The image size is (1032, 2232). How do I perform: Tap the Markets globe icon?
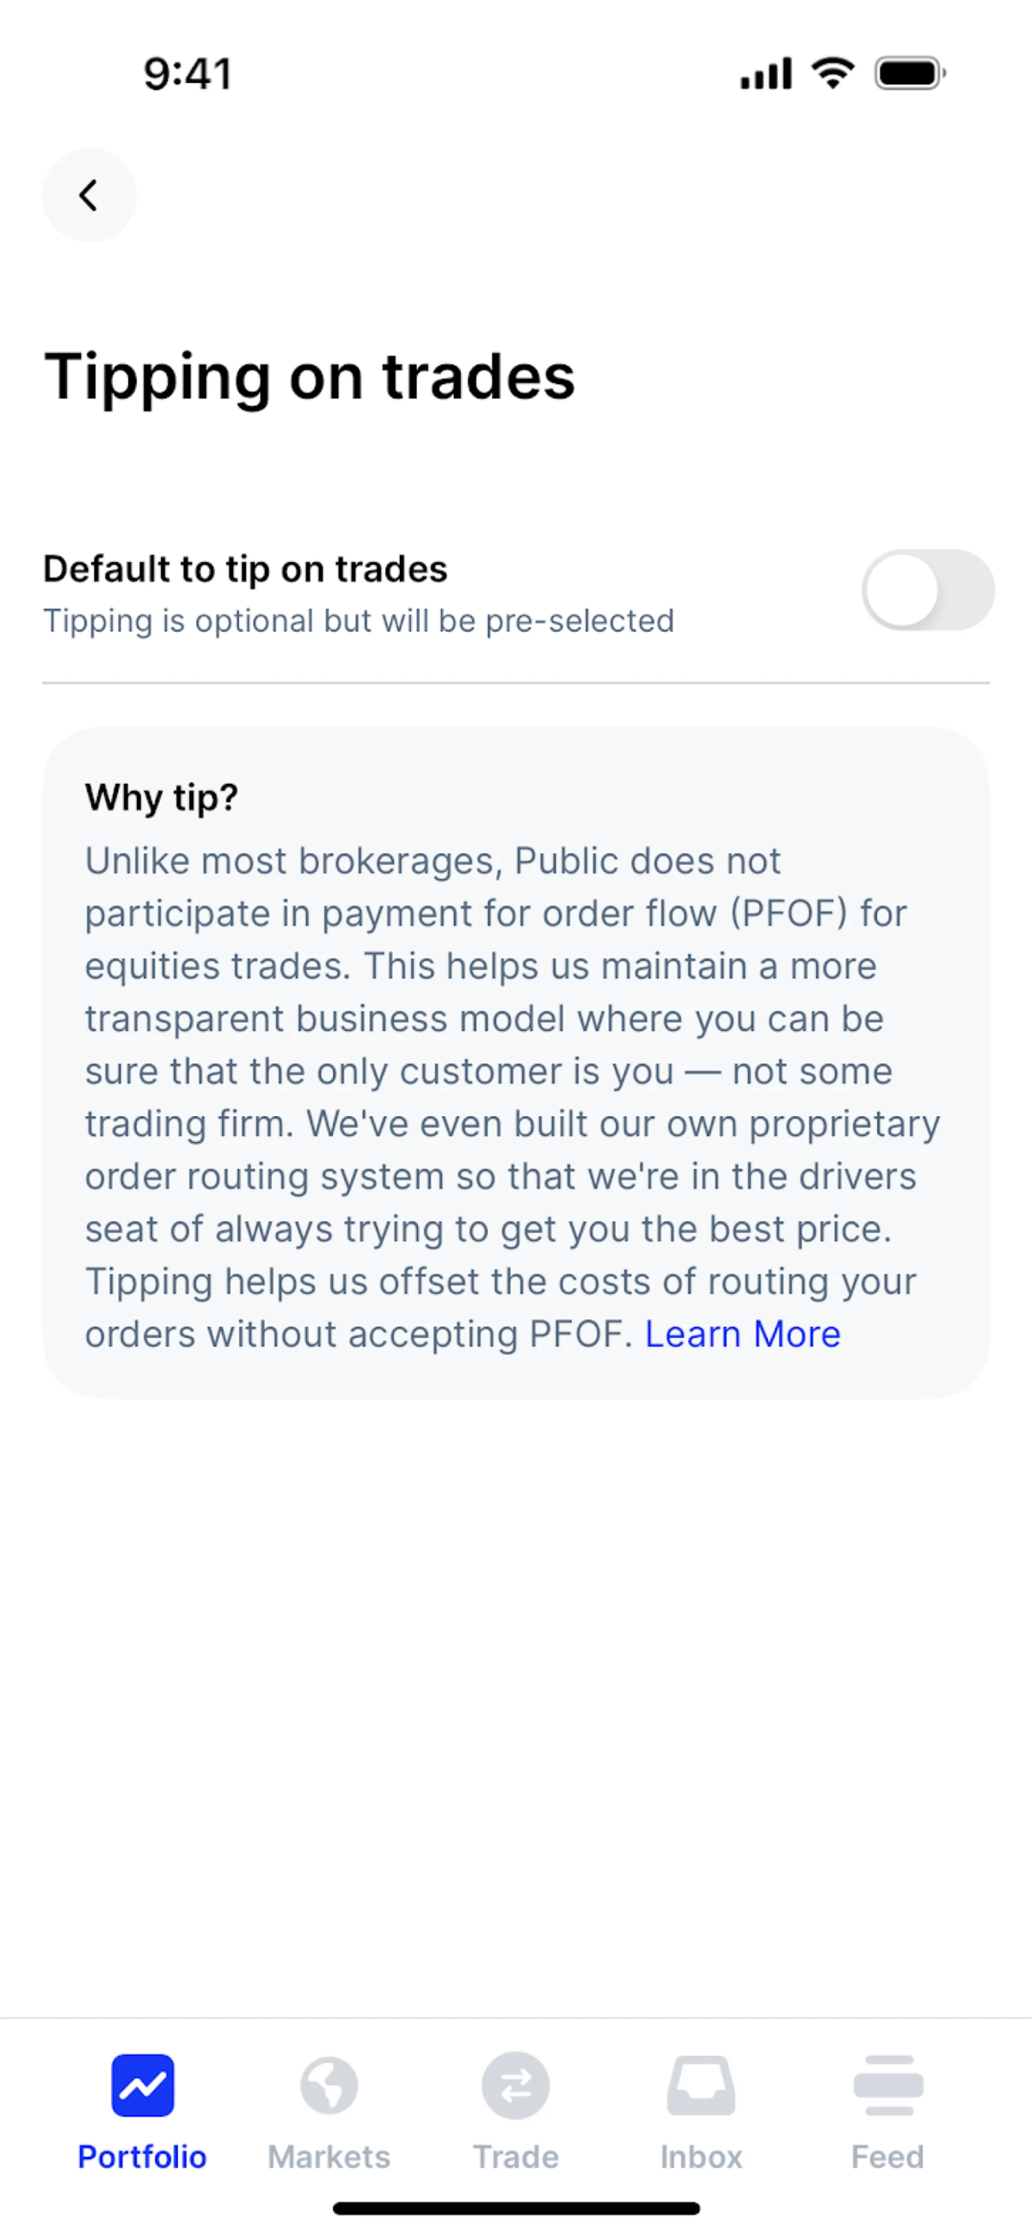coord(329,2085)
